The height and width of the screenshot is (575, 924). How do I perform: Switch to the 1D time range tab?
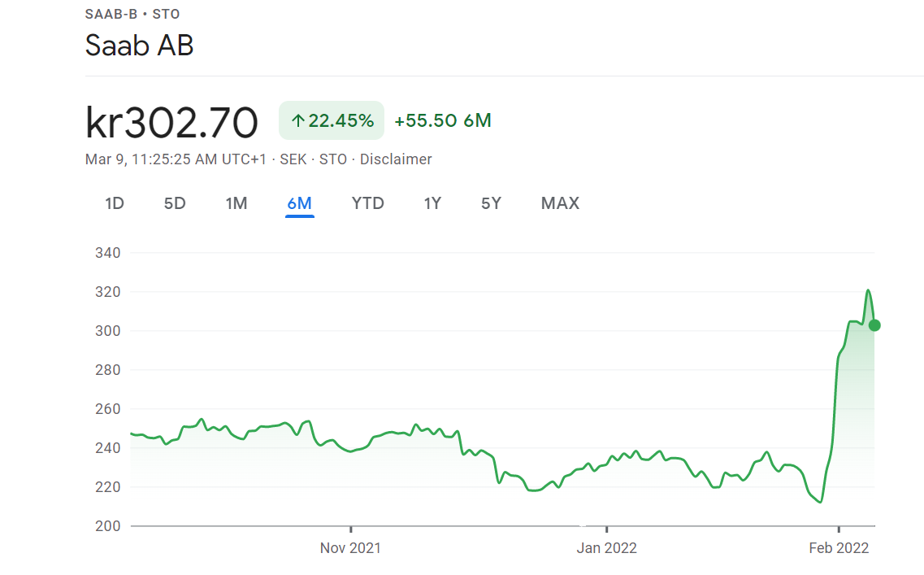pyautogui.click(x=115, y=203)
